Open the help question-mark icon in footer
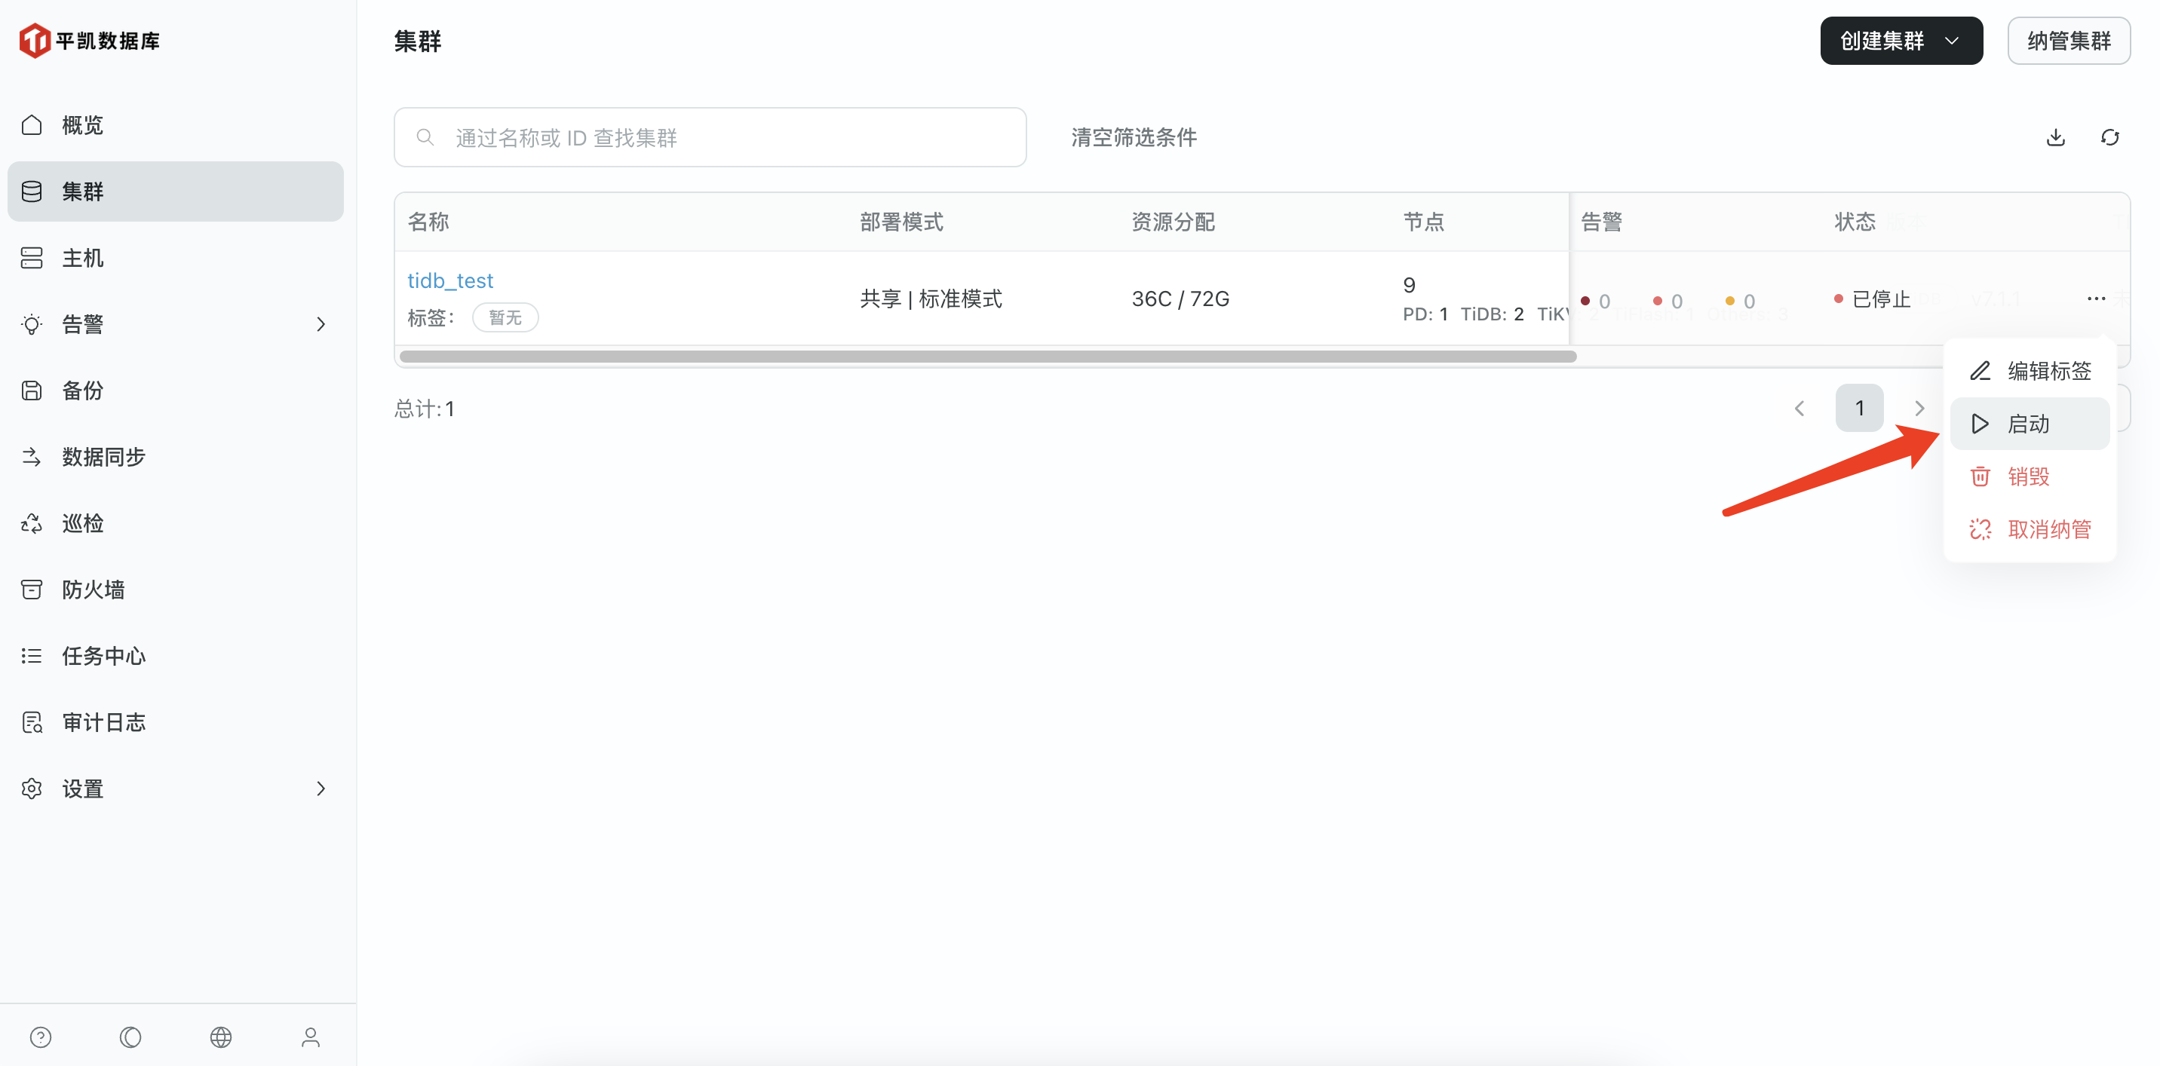This screenshot has width=2160, height=1066. tap(40, 1037)
